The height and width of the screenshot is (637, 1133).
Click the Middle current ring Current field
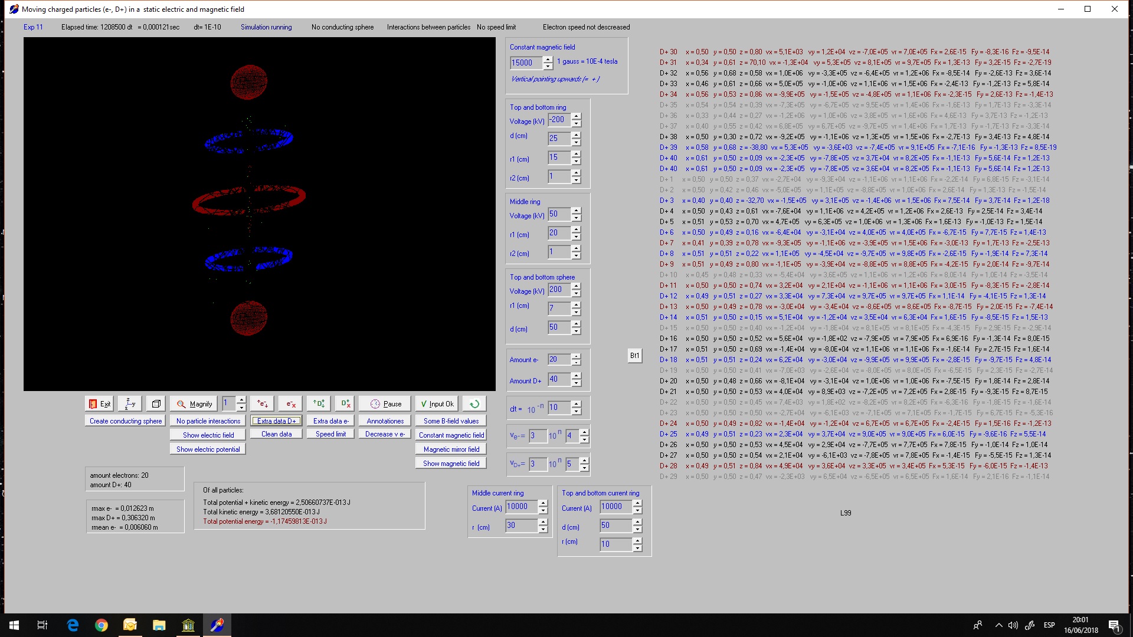pyautogui.click(x=521, y=507)
